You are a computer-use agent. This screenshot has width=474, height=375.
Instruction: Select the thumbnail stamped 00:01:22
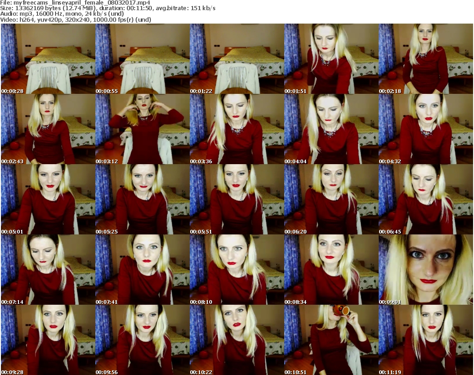(237, 59)
